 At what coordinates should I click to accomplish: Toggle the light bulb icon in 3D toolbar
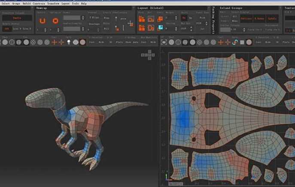[x=69, y=42]
